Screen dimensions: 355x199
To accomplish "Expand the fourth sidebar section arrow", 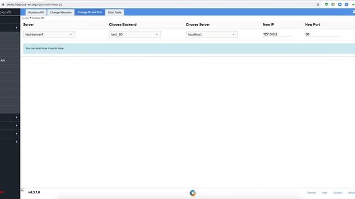I will pyautogui.click(x=17, y=134).
